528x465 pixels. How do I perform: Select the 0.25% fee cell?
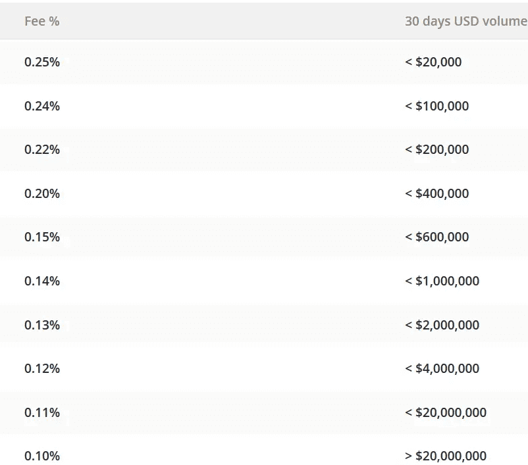pyautogui.click(x=42, y=62)
